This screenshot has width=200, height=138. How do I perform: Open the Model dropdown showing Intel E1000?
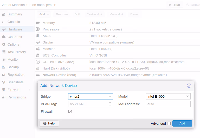pyautogui.click(x=188, y=96)
